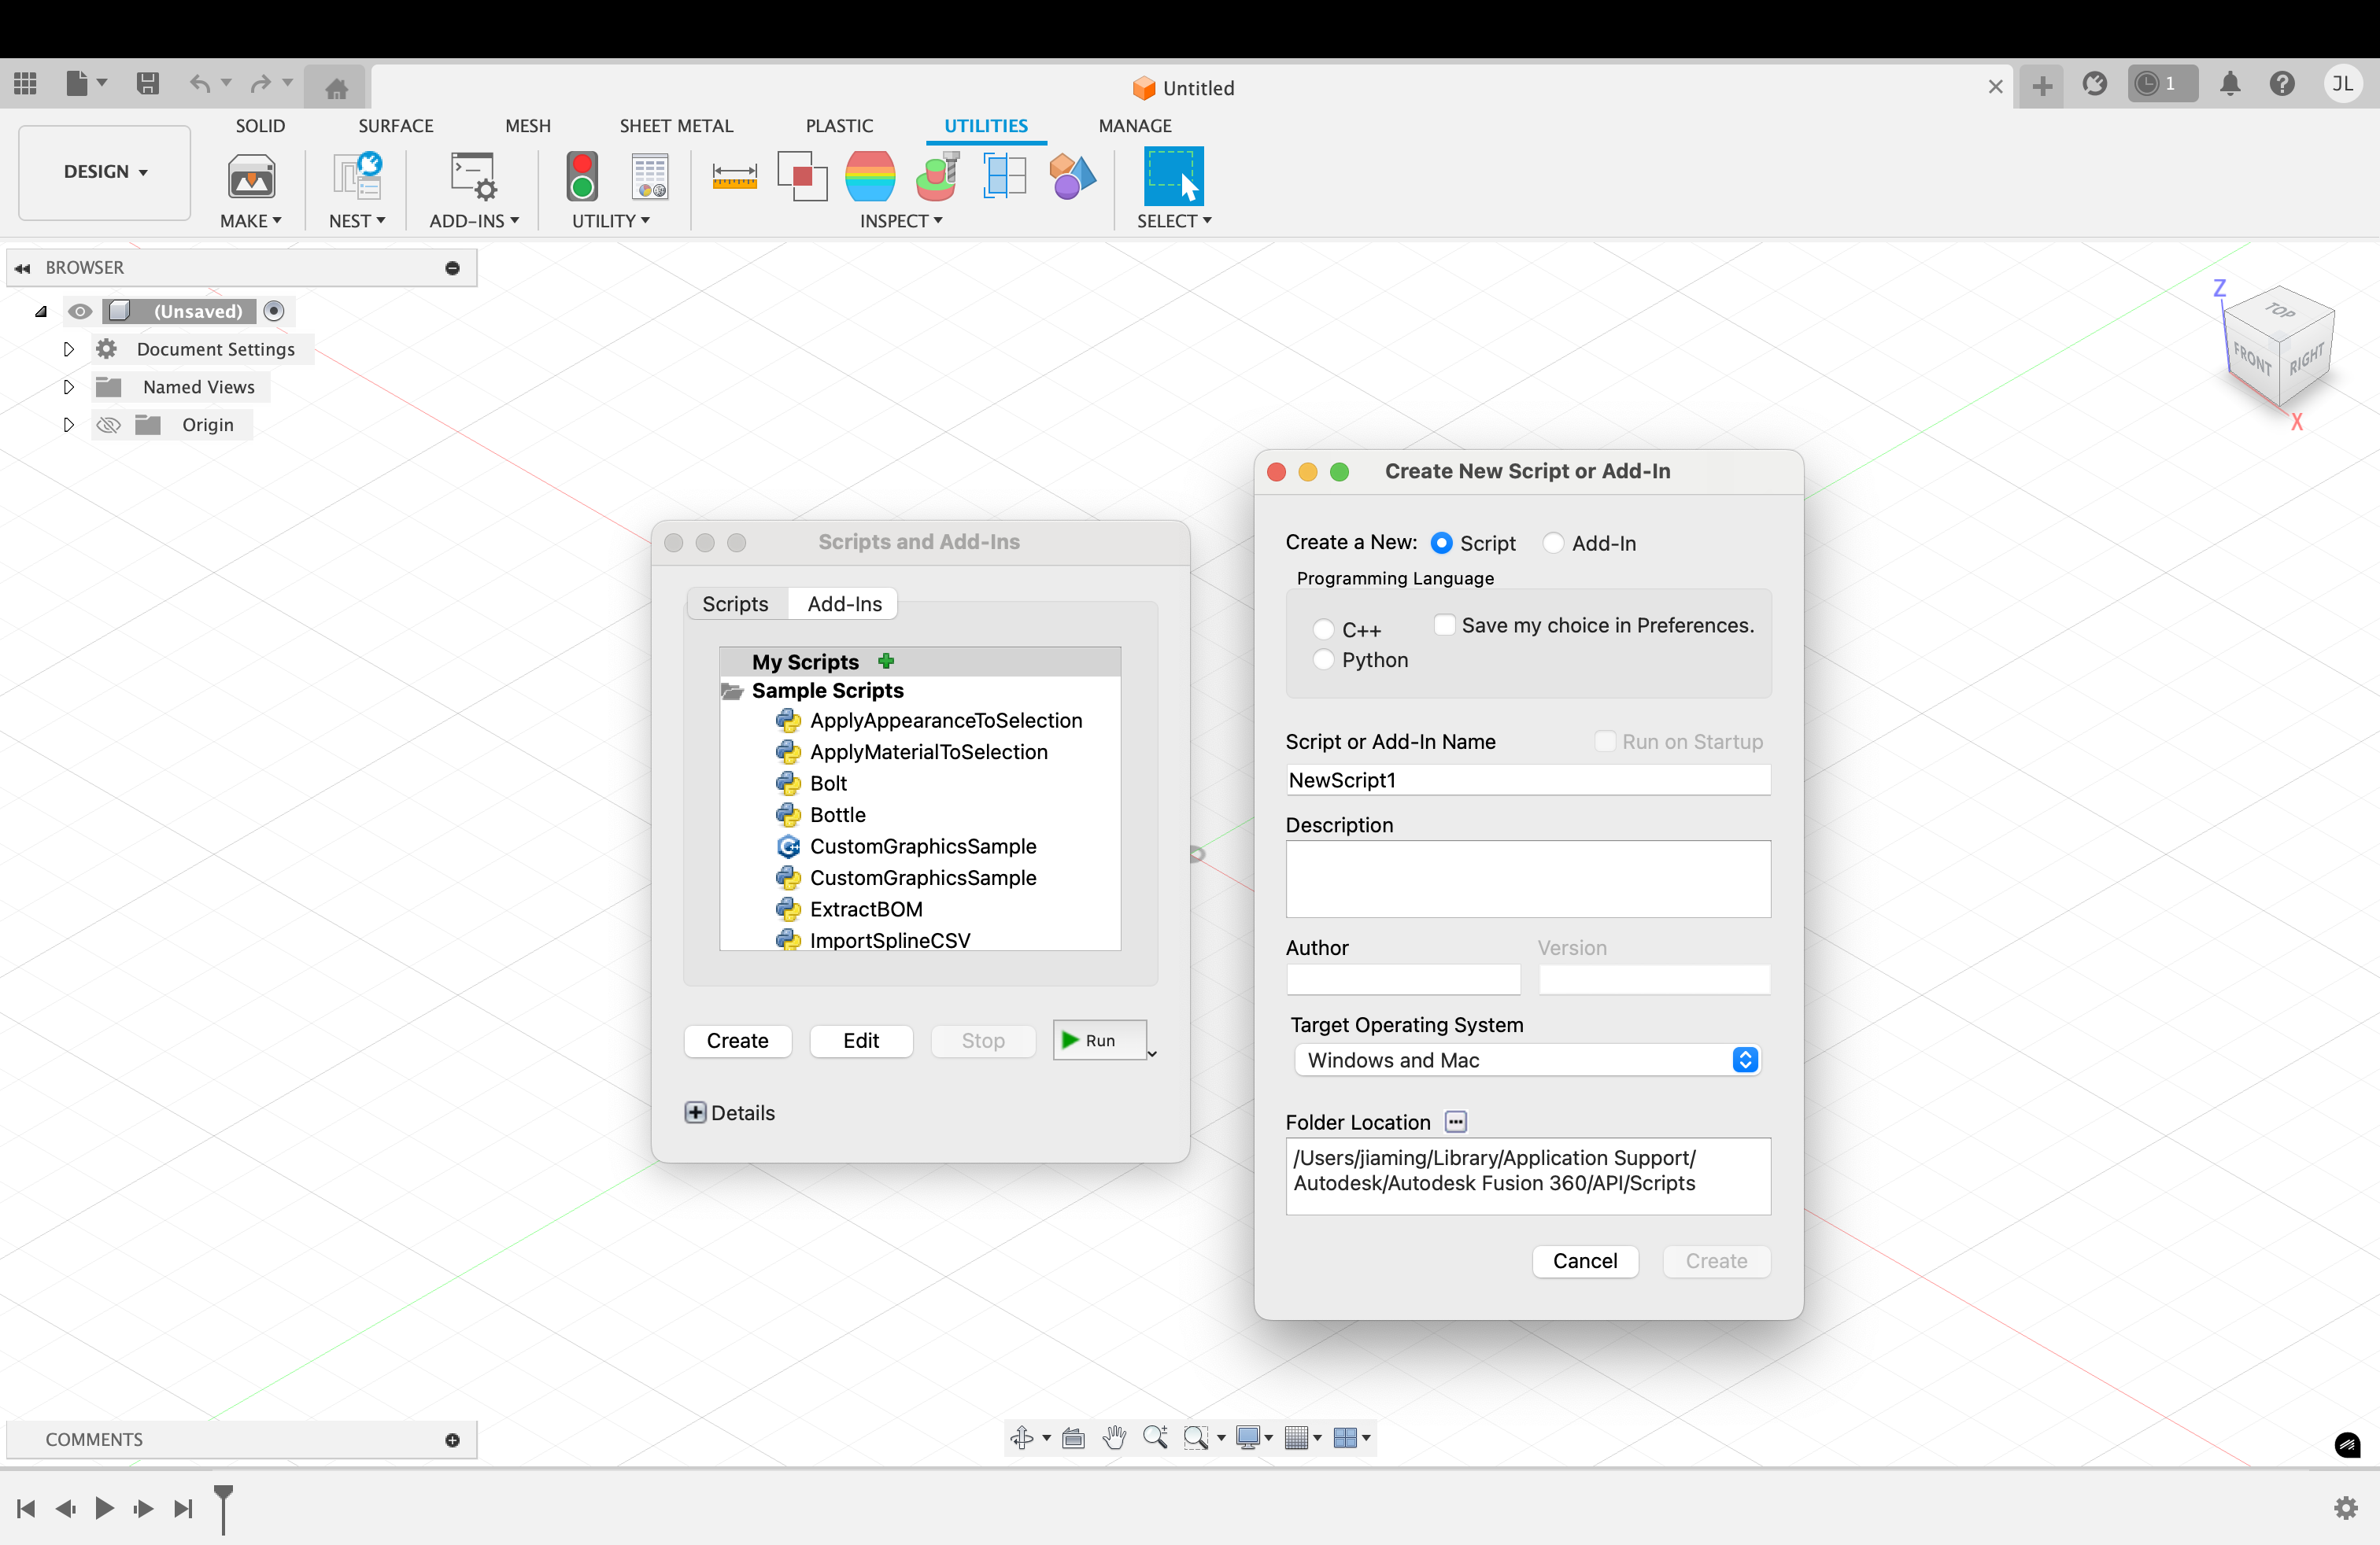Open the INSPECT dropdown menu

tap(901, 221)
